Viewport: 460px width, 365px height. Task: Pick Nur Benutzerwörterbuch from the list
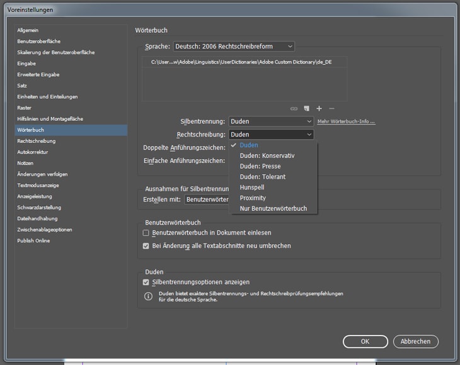273,208
